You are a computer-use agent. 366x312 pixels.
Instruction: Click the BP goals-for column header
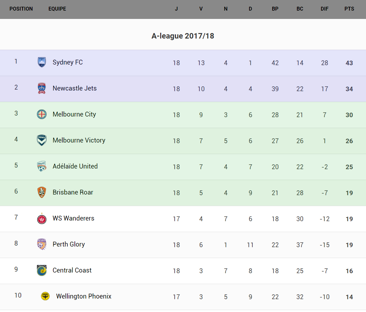click(x=275, y=9)
